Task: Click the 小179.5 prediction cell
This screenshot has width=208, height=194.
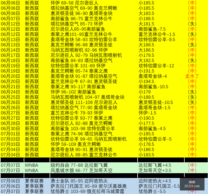Action: [x=146, y=55]
